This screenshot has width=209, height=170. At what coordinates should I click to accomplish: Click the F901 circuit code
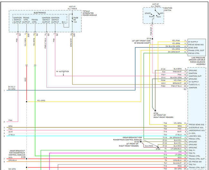pyautogui.click(x=163, y=75)
